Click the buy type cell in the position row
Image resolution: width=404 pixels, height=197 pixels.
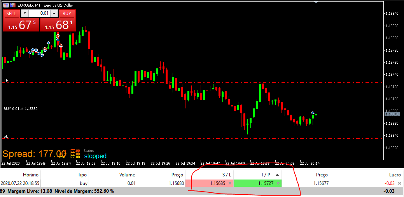pos(84,183)
